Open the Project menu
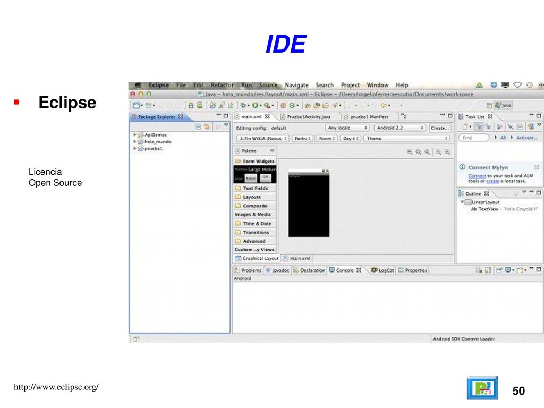This screenshot has height=408, width=544. pos(350,85)
